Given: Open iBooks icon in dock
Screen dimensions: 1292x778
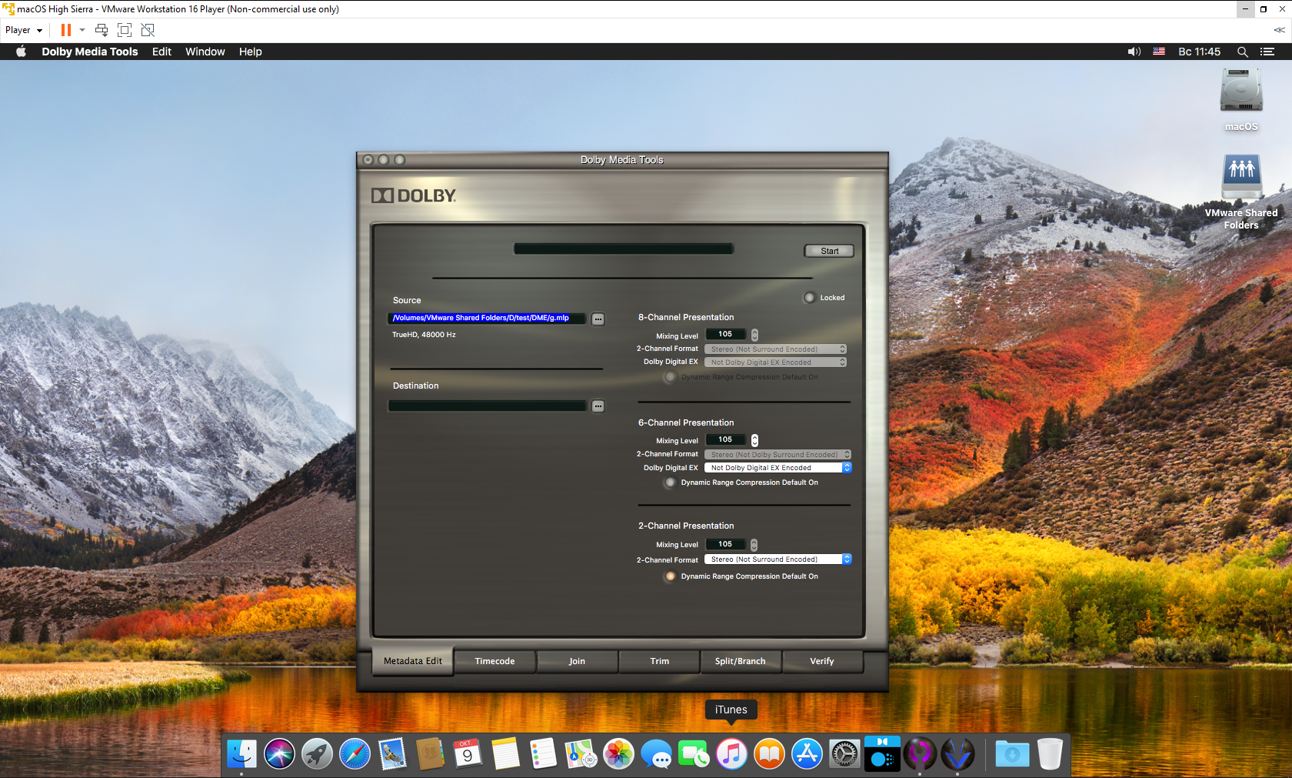Looking at the screenshot, I should [x=769, y=754].
